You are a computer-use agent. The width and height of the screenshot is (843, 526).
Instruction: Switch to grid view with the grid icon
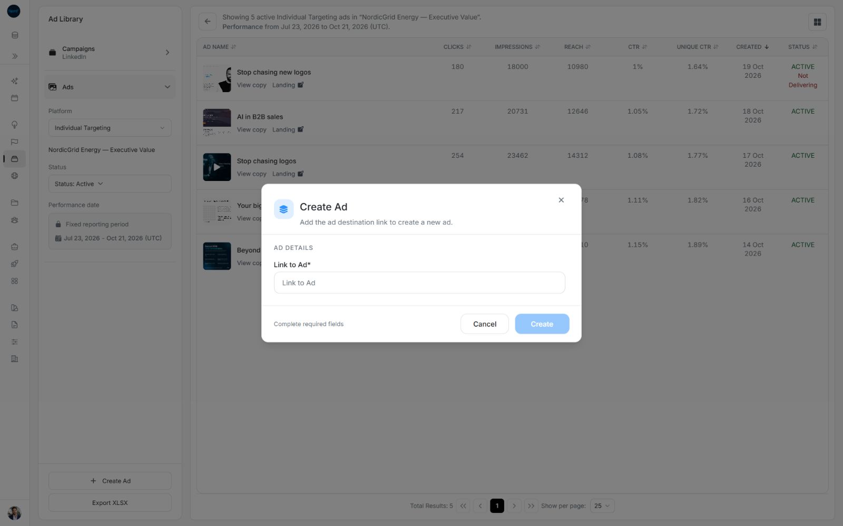coord(817,22)
